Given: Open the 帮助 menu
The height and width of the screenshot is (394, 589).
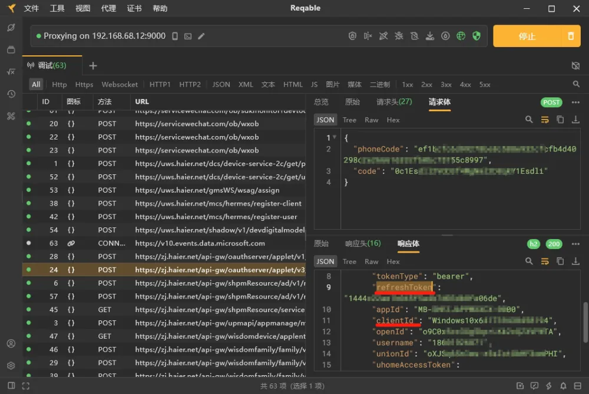Looking at the screenshot, I should coord(160,8).
